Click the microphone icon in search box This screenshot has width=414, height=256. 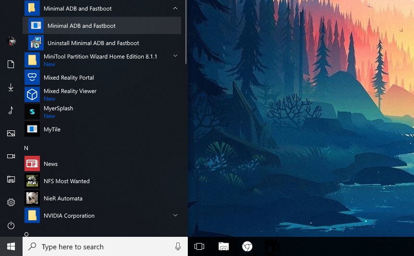click(x=178, y=246)
